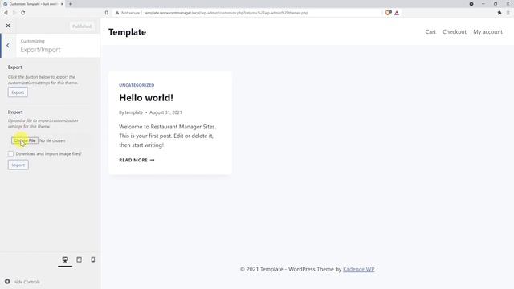Open the Template site title link

pyautogui.click(x=127, y=32)
